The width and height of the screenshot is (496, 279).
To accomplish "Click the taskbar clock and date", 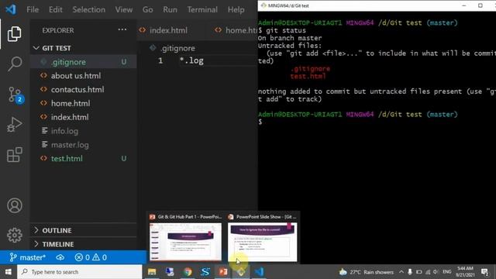I will (465, 272).
